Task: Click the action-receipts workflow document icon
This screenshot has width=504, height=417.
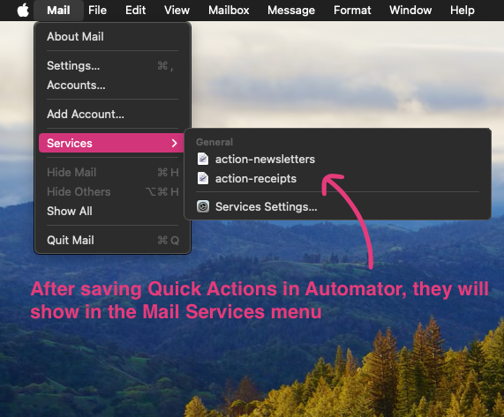Action: [203, 178]
